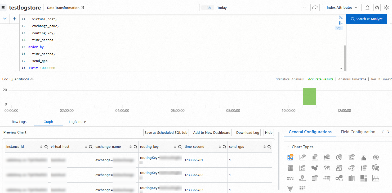Screen dimensions: 392x193
Task: Collapse the SQL editor with bottom caret
Action: (x=341, y=68)
